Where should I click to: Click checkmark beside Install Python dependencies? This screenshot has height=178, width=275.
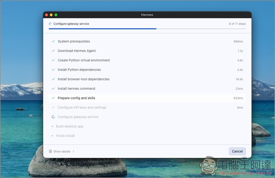(53, 70)
